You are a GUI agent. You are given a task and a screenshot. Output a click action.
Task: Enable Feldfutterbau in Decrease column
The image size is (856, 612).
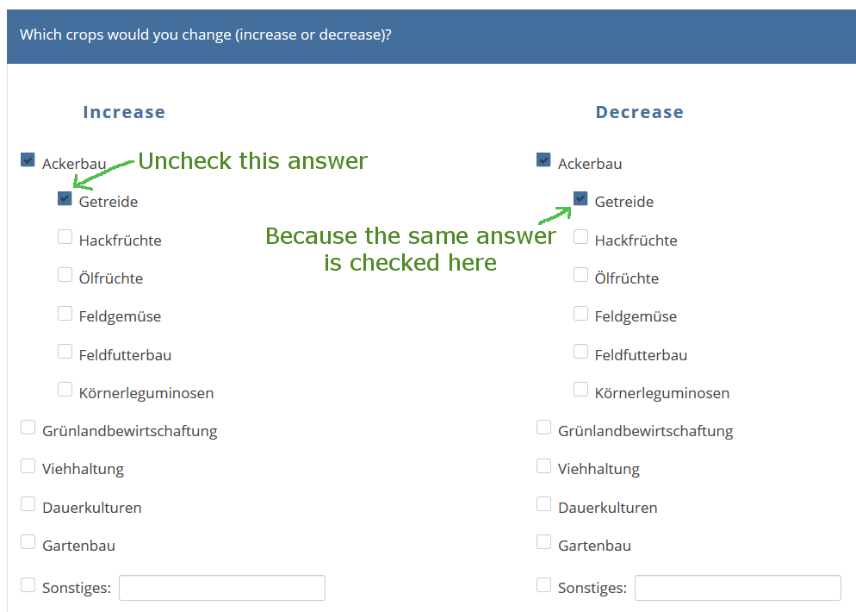click(x=580, y=352)
